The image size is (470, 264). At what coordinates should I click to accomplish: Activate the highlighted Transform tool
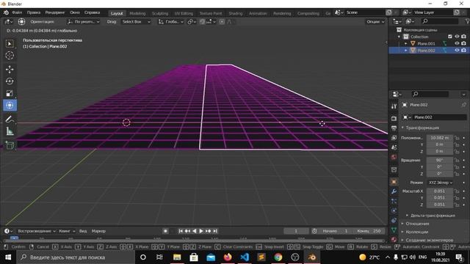10,105
